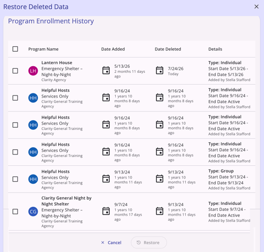
Task: Tick the Clarity General Night Shelter checkbox
Action: pos(15,211)
